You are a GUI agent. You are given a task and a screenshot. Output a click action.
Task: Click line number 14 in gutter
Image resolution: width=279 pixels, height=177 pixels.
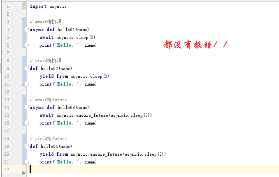pos(7,107)
